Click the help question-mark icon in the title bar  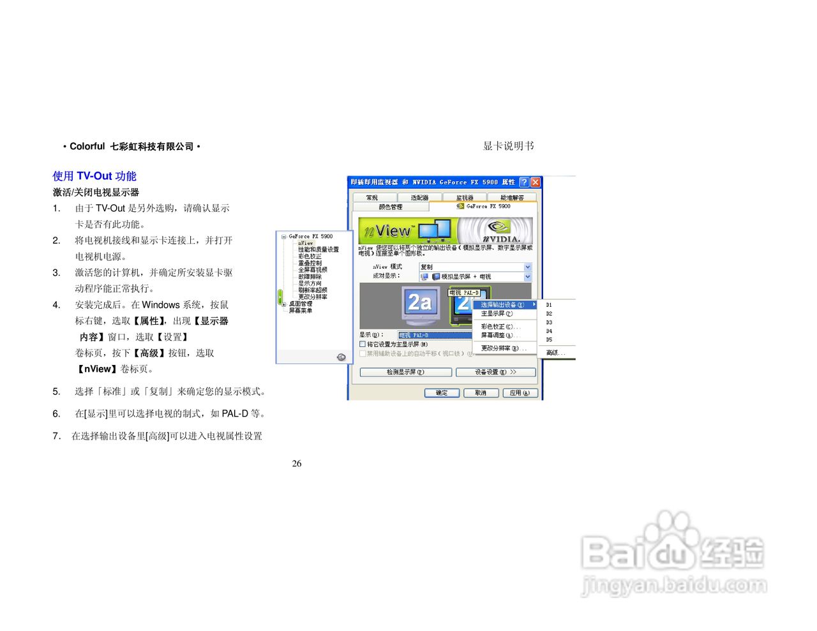(524, 182)
